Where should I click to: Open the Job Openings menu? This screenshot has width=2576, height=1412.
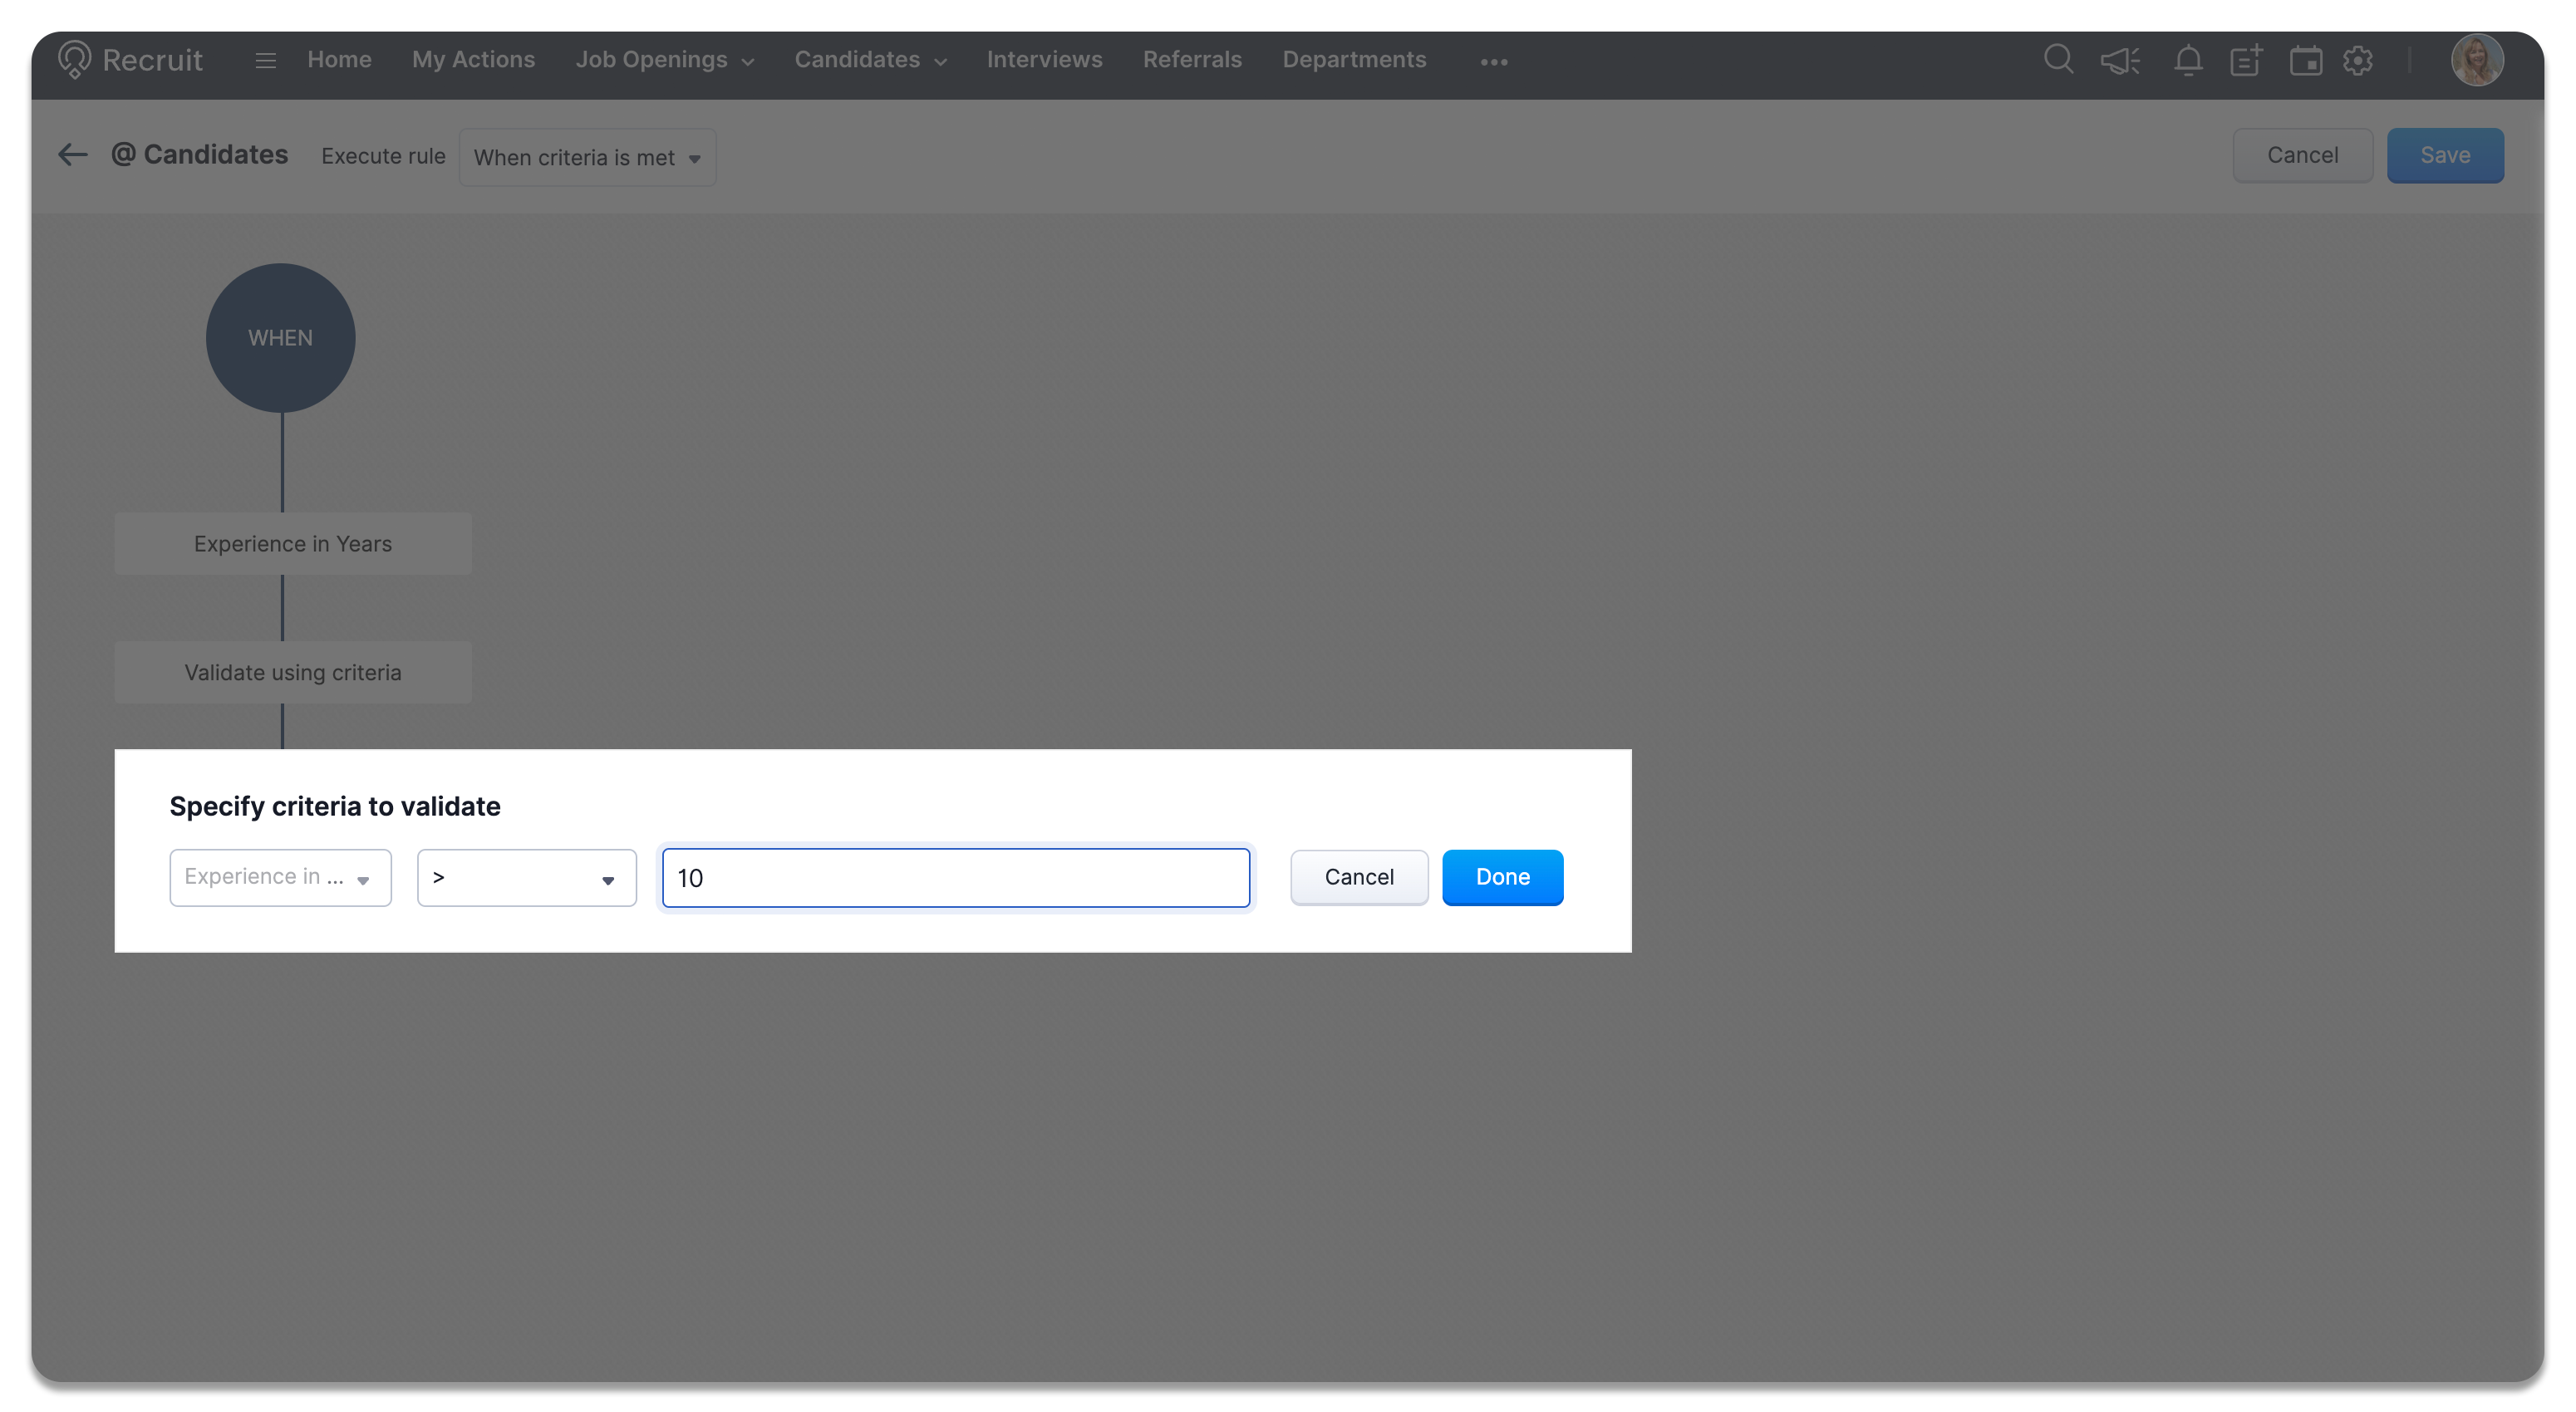point(664,60)
